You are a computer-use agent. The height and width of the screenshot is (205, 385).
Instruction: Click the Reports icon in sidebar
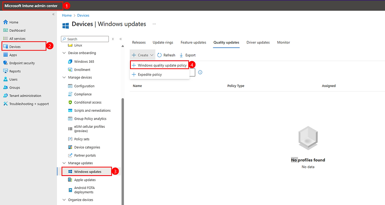point(5,71)
